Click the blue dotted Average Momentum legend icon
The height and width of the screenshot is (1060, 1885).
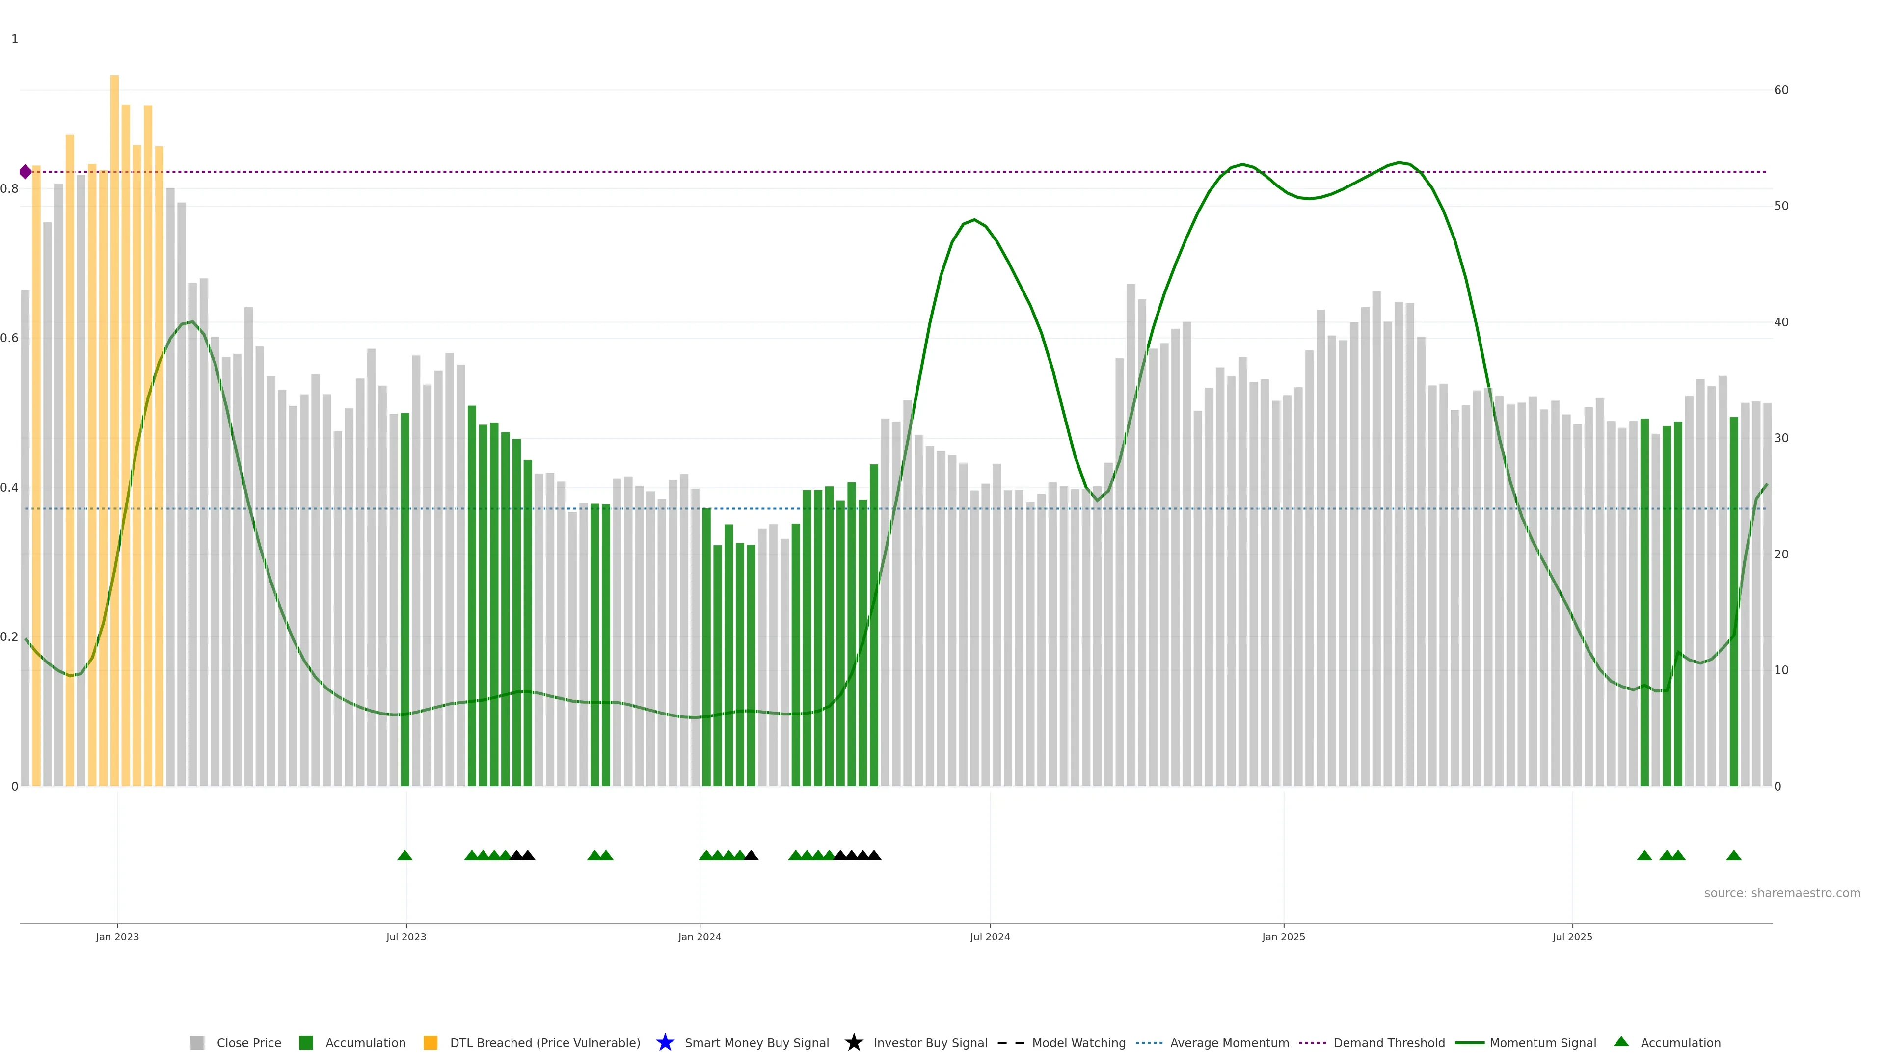click(1149, 1042)
